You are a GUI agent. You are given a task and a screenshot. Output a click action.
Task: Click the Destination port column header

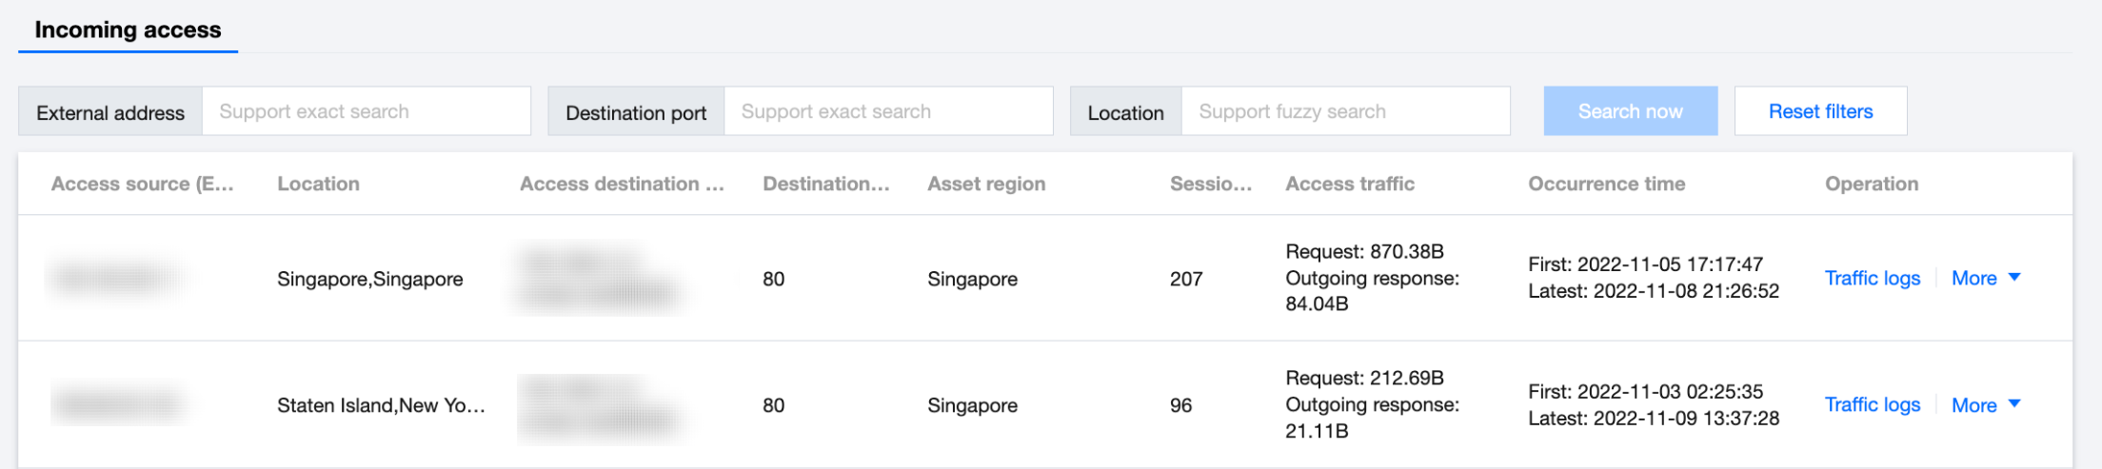(x=825, y=185)
